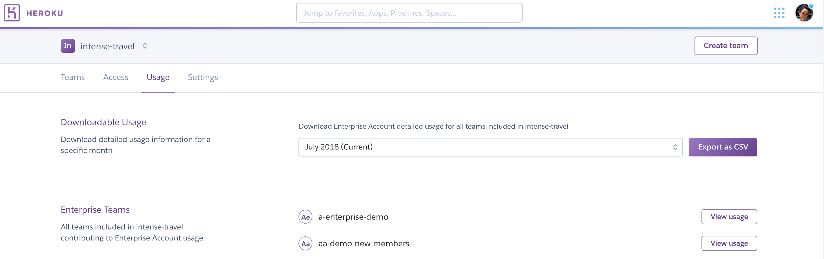Screen dimensions: 824x259
Task: Click the Create team button
Action: [x=726, y=46]
